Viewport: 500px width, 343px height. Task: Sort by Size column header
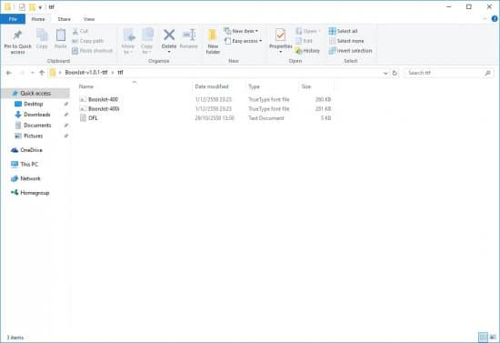[x=306, y=86]
